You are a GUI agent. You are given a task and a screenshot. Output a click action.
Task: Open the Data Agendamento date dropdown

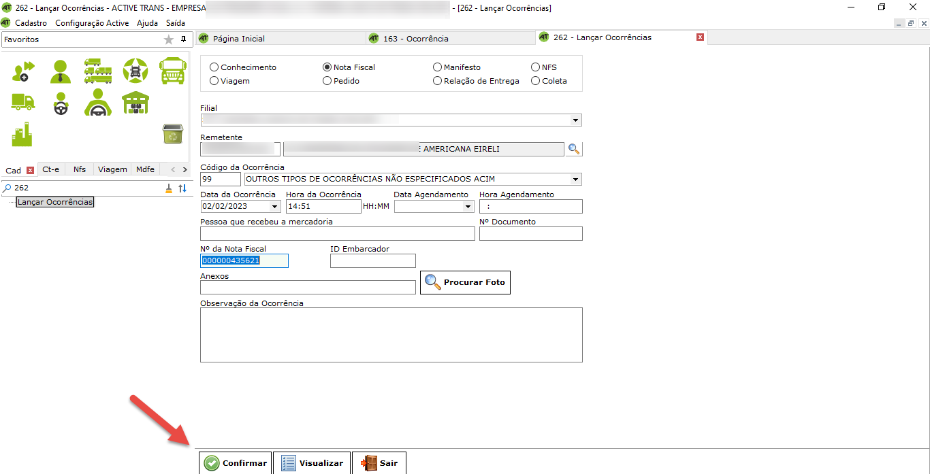468,207
